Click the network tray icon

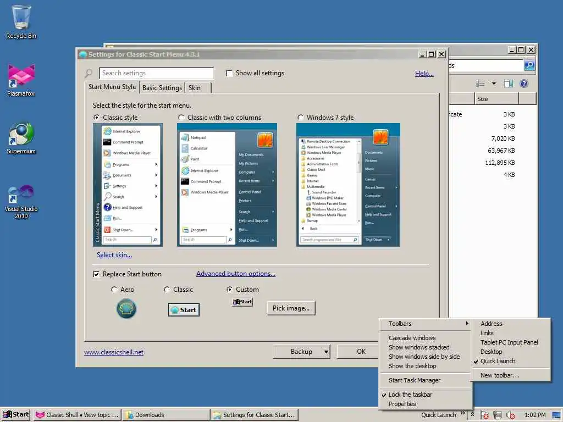[x=498, y=415]
